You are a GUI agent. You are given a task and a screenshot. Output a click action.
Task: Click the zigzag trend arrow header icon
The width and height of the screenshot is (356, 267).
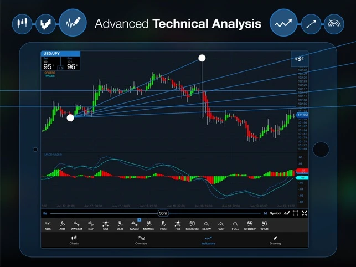pos(283,23)
